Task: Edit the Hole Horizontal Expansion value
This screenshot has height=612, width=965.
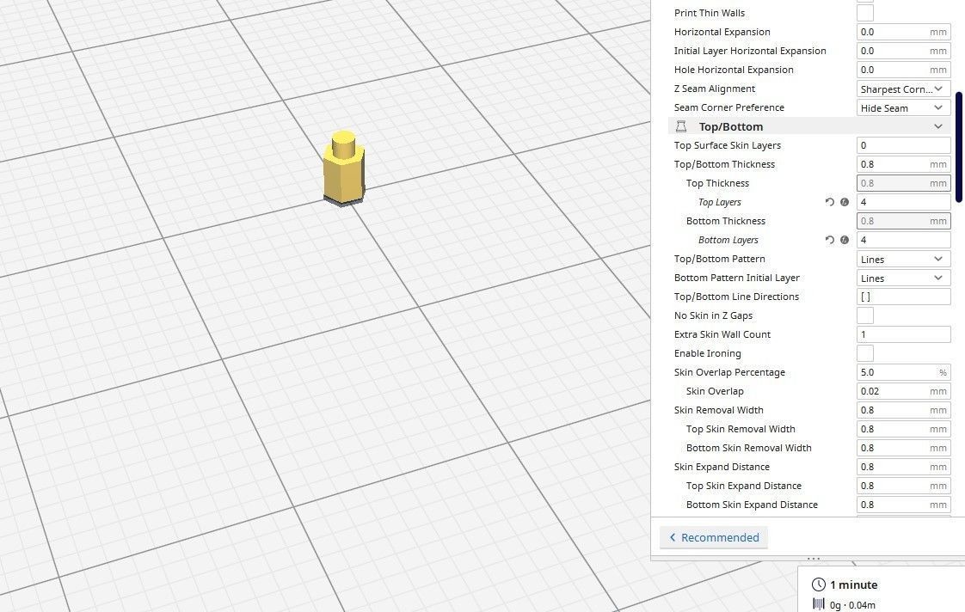Action: [x=903, y=70]
